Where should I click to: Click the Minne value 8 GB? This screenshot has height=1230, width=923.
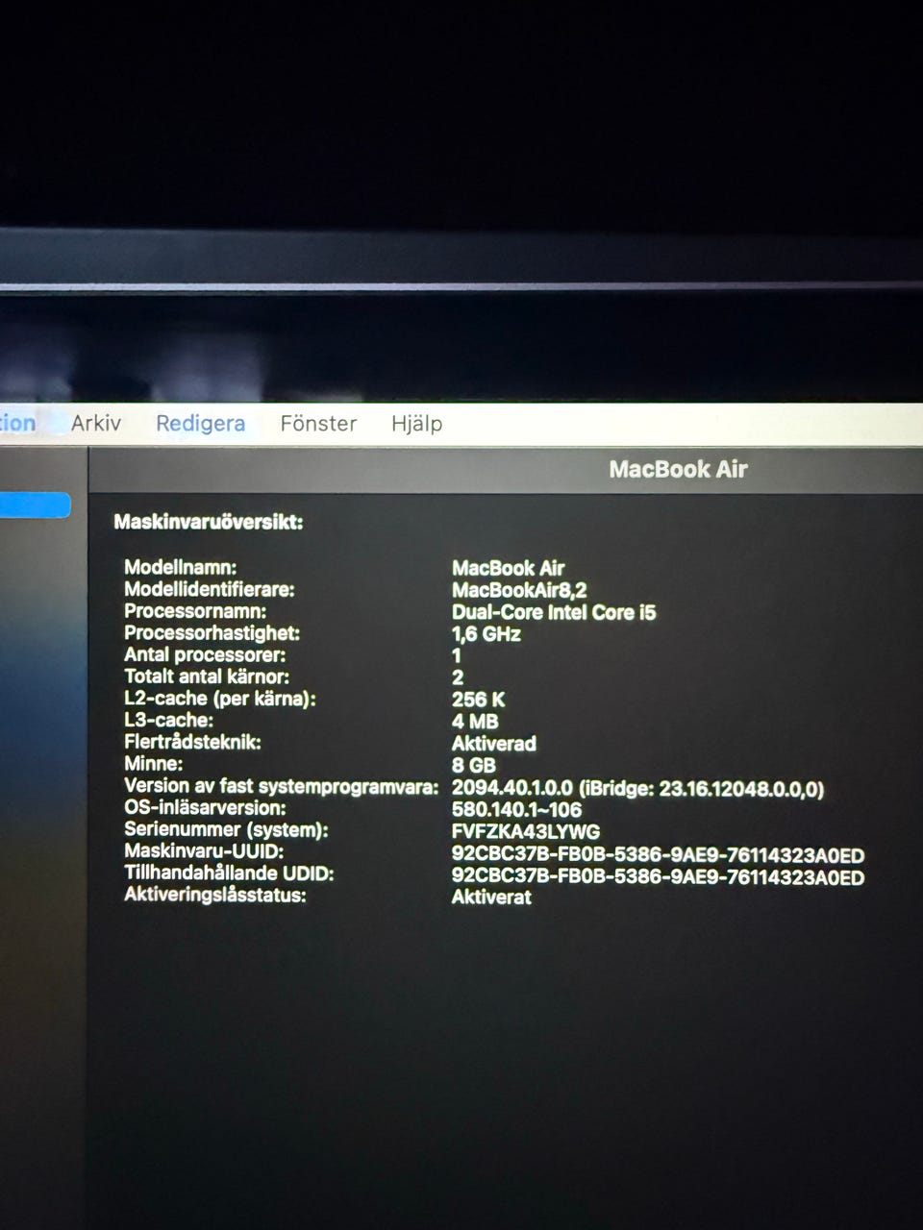point(474,765)
